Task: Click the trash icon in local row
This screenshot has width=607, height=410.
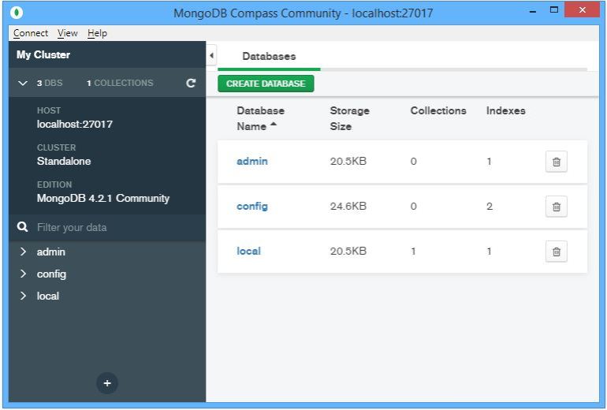Action: point(556,252)
